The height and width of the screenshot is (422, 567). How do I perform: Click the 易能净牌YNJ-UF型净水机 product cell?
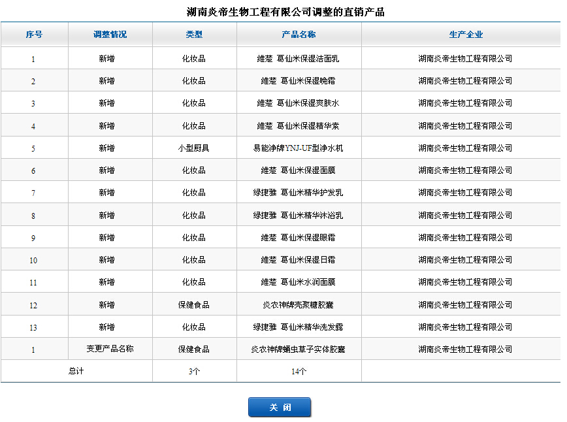[x=298, y=148]
